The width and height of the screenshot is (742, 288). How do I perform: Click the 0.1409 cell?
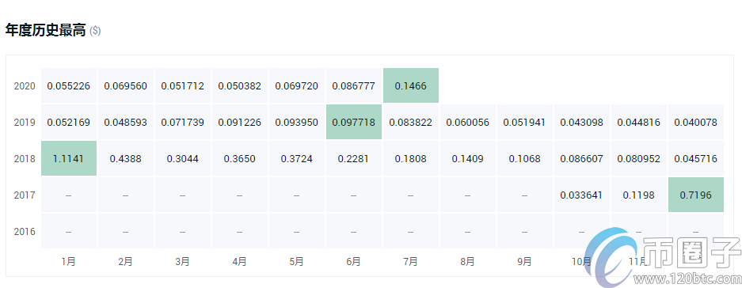pos(467,158)
